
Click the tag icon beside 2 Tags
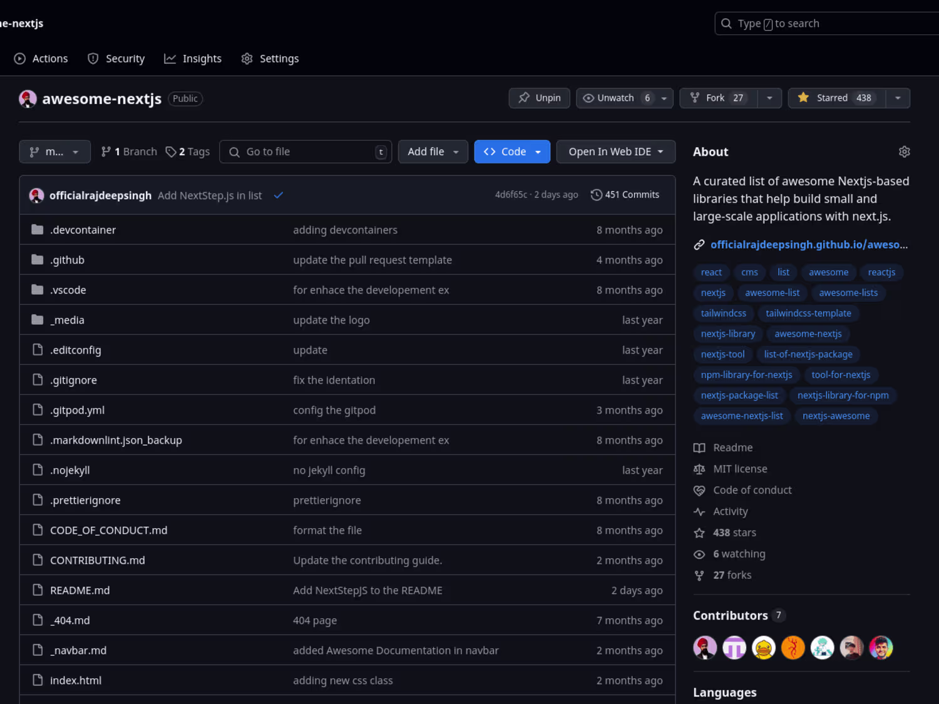170,151
